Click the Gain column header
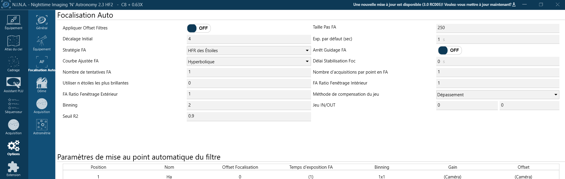 pos(452,167)
